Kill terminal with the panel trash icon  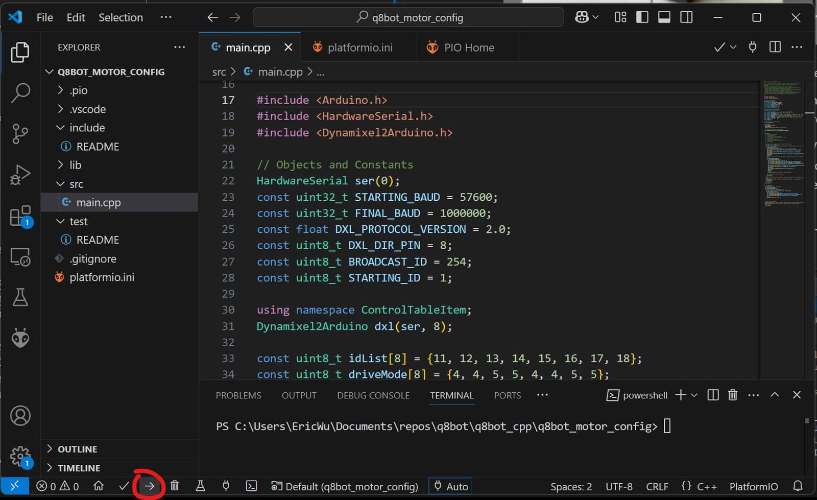733,395
